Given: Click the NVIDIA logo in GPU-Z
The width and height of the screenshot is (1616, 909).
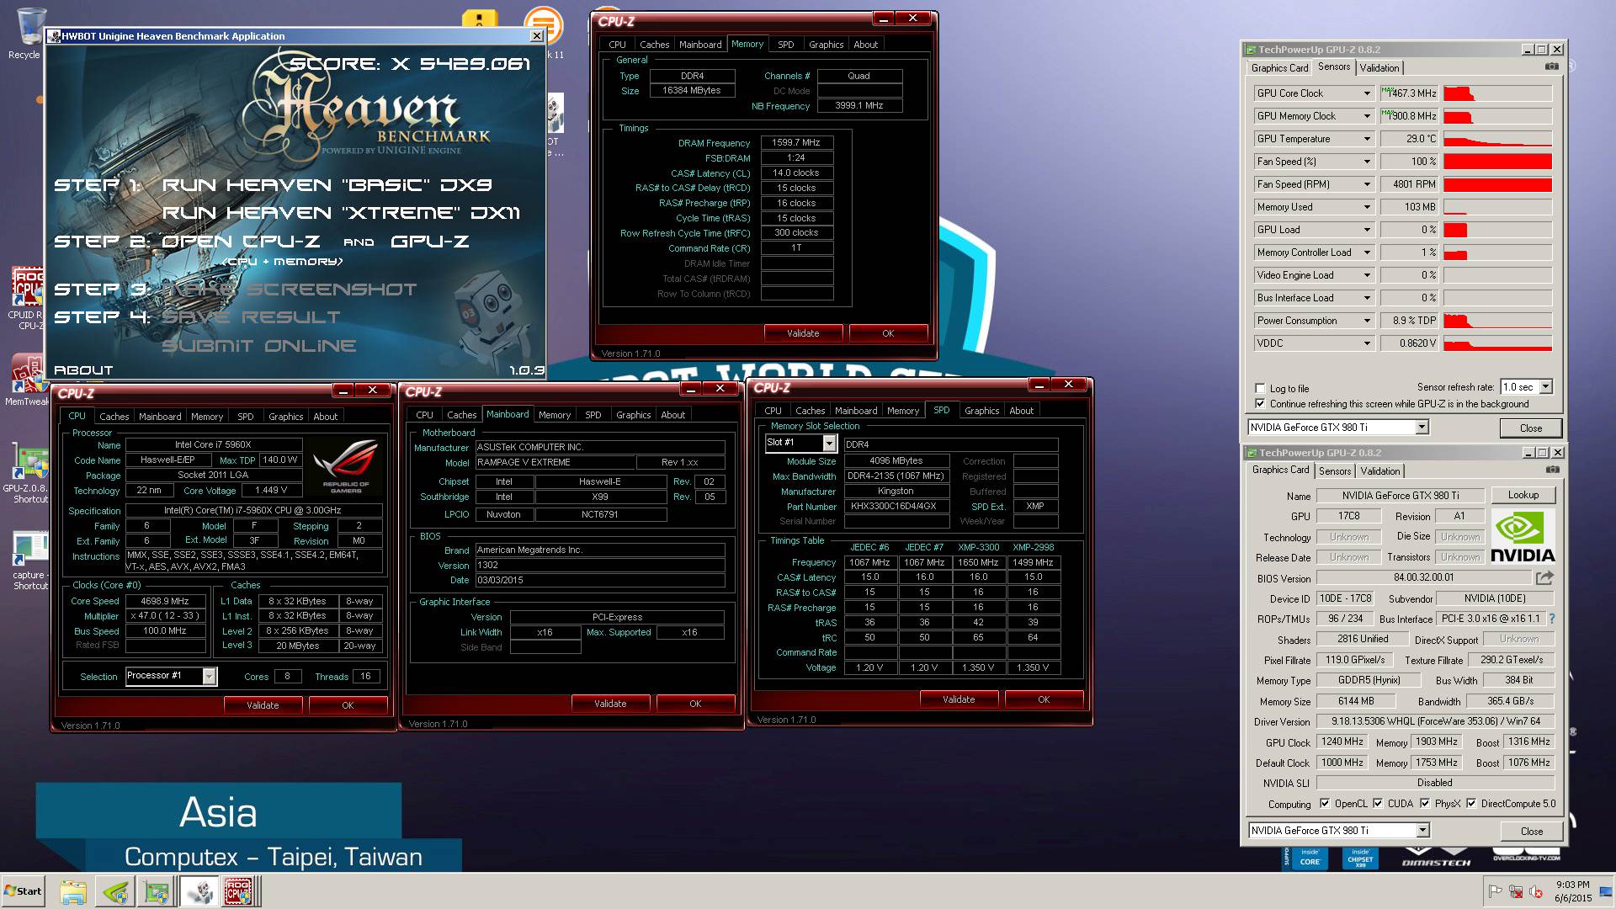Looking at the screenshot, I should click(1523, 536).
